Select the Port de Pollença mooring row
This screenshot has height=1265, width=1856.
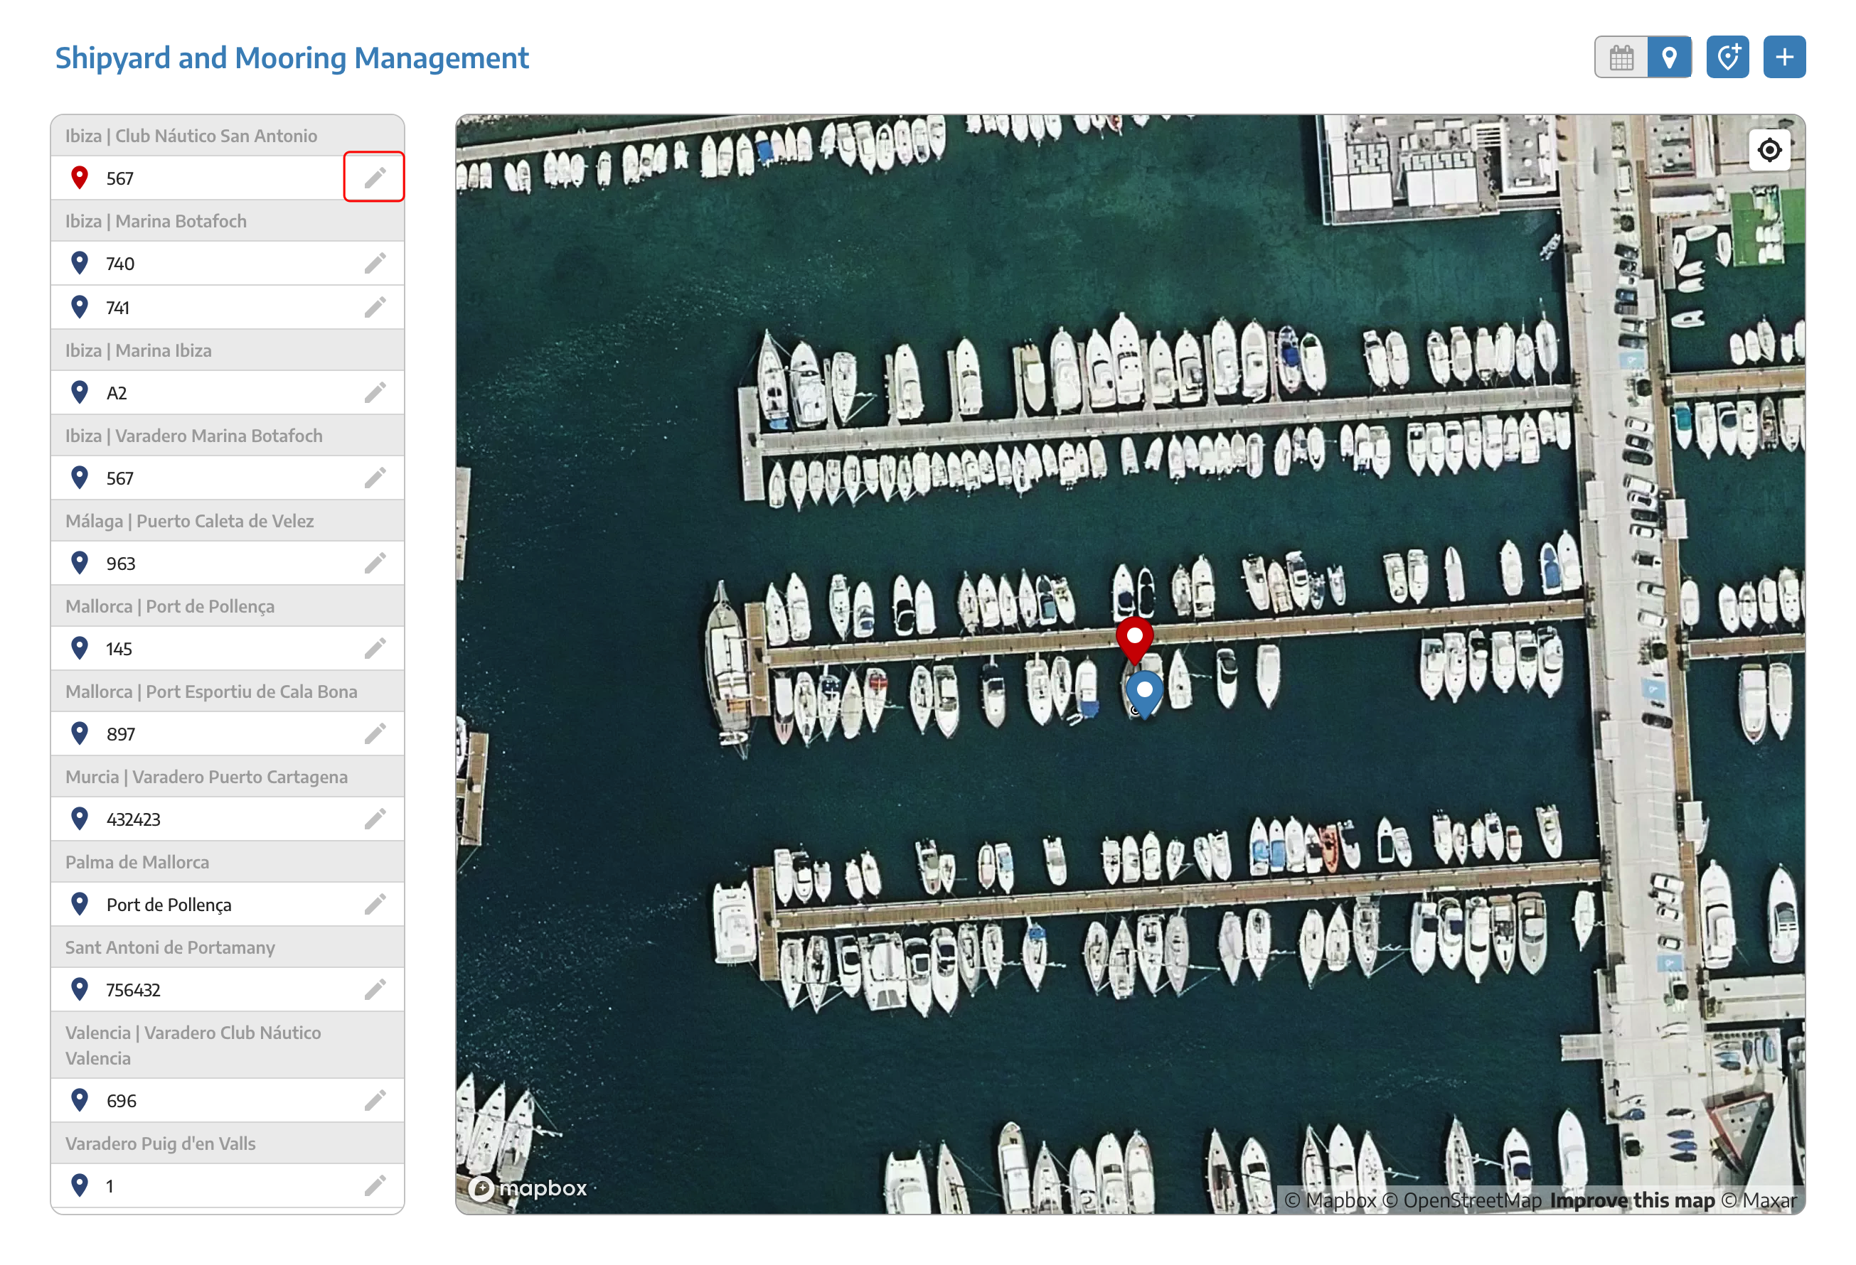(x=228, y=905)
